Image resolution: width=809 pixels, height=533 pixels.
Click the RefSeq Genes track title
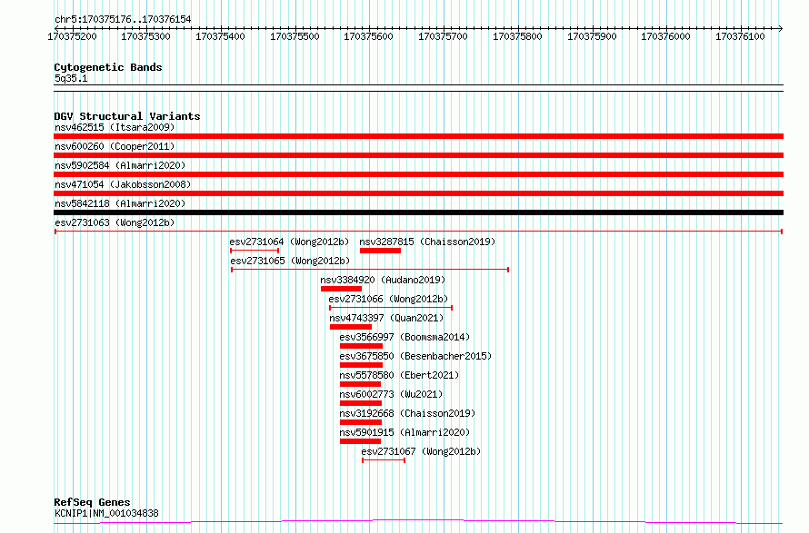pyautogui.click(x=93, y=502)
